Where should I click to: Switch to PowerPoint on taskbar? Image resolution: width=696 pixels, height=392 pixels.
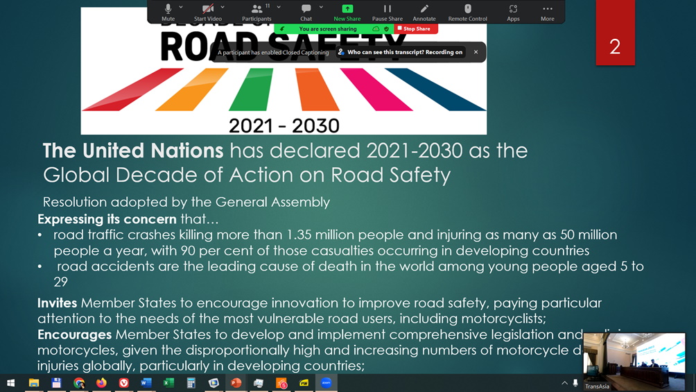tap(236, 383)
